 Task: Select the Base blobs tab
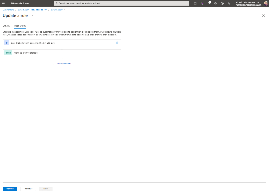pyautogui.click(x=20, y=26)
